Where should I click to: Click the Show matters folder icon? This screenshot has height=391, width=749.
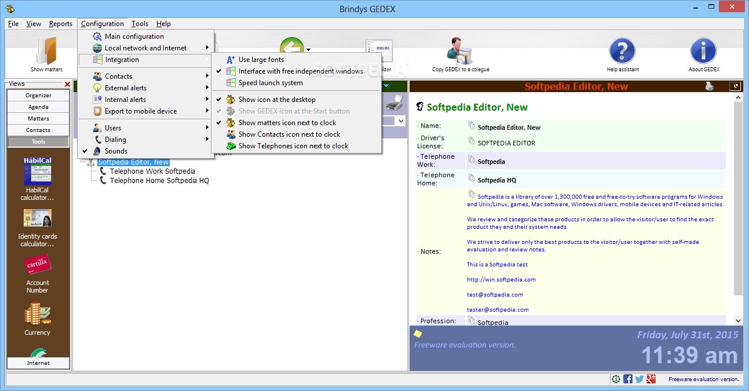click(x=46, y=51)
